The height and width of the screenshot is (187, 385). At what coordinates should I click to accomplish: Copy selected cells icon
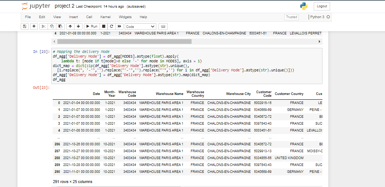tap(52, 26)
